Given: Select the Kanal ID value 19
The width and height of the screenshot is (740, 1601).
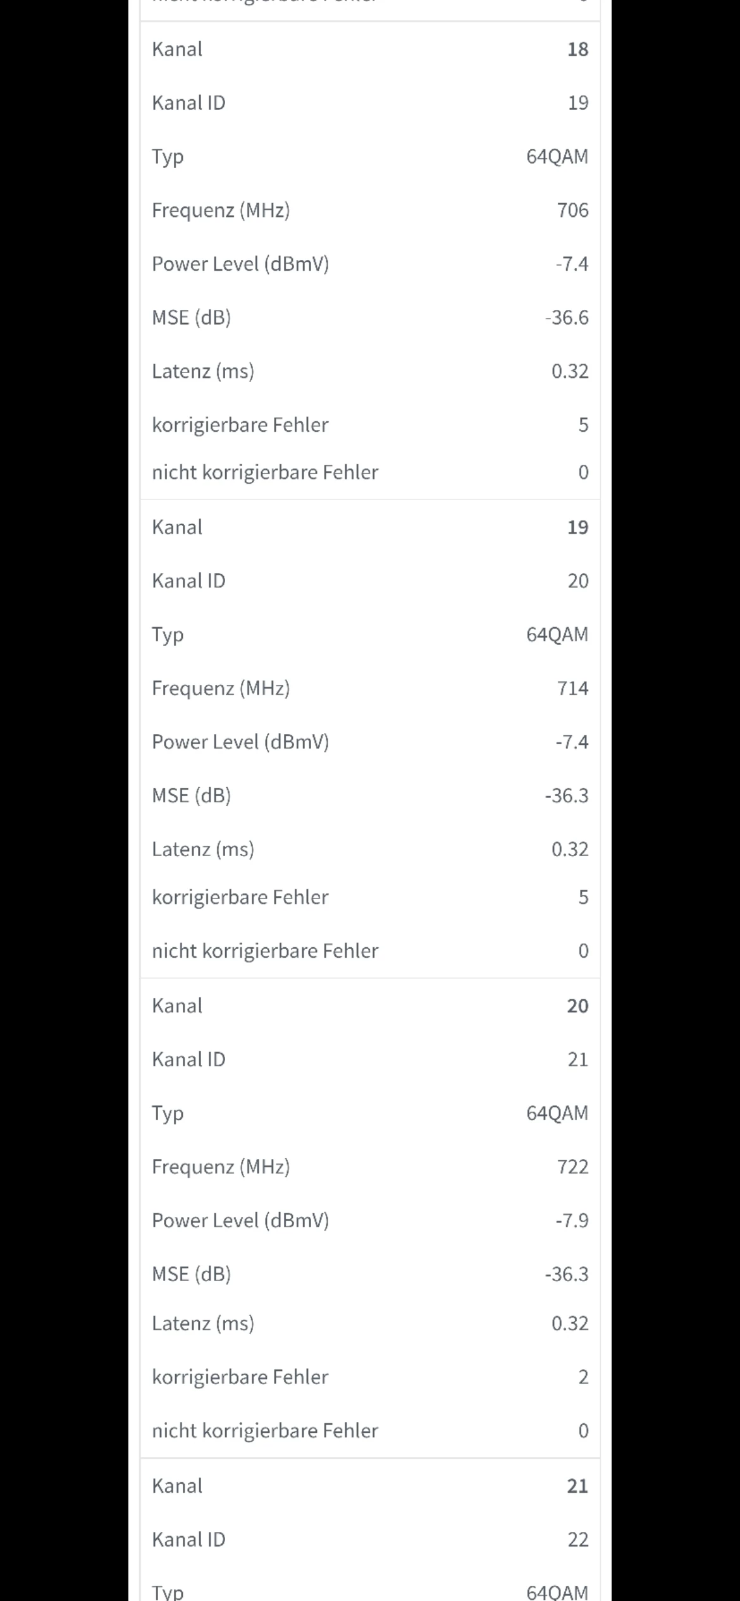Looking at the screenshot, I should (577, 103).
